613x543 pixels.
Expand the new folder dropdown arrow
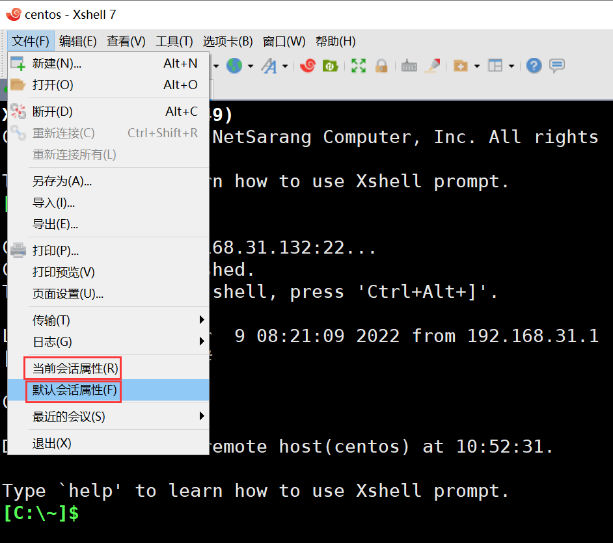(476, 66)
